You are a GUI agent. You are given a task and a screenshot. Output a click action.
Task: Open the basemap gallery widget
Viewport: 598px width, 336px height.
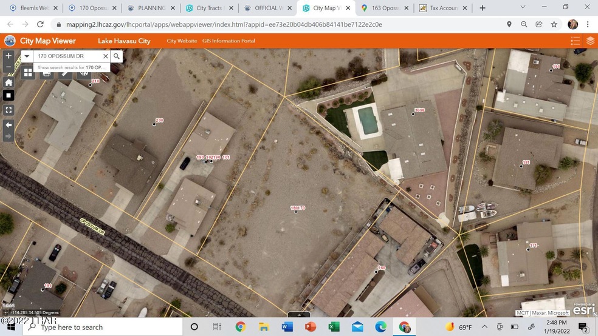pos(28,73)
